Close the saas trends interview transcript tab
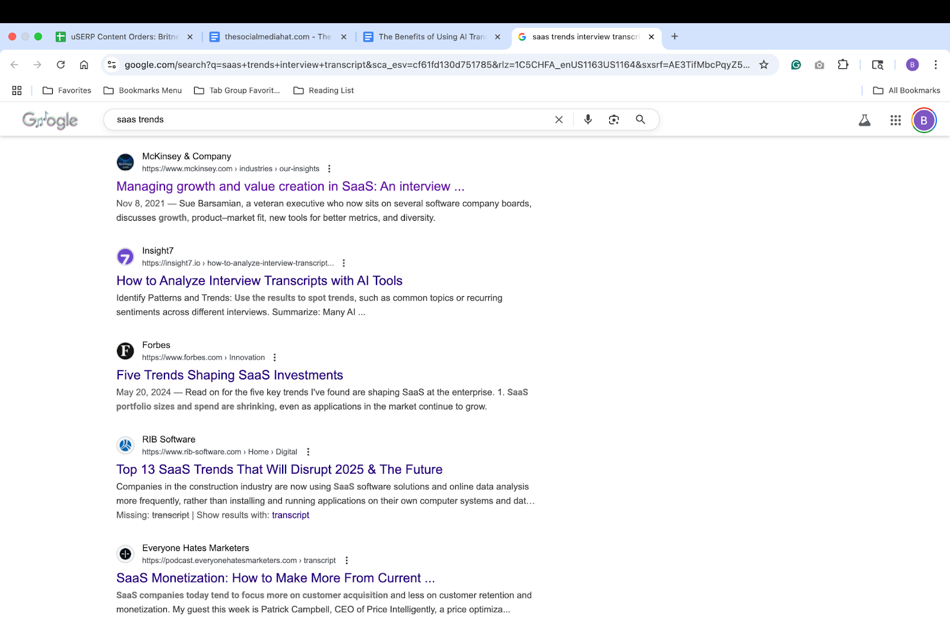950x618 pixels. 651,37
